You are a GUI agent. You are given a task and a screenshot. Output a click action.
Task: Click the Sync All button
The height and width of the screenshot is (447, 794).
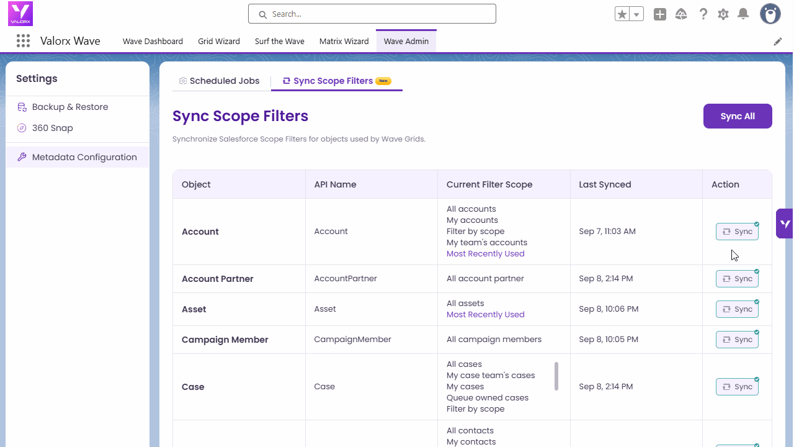(738, 116)
